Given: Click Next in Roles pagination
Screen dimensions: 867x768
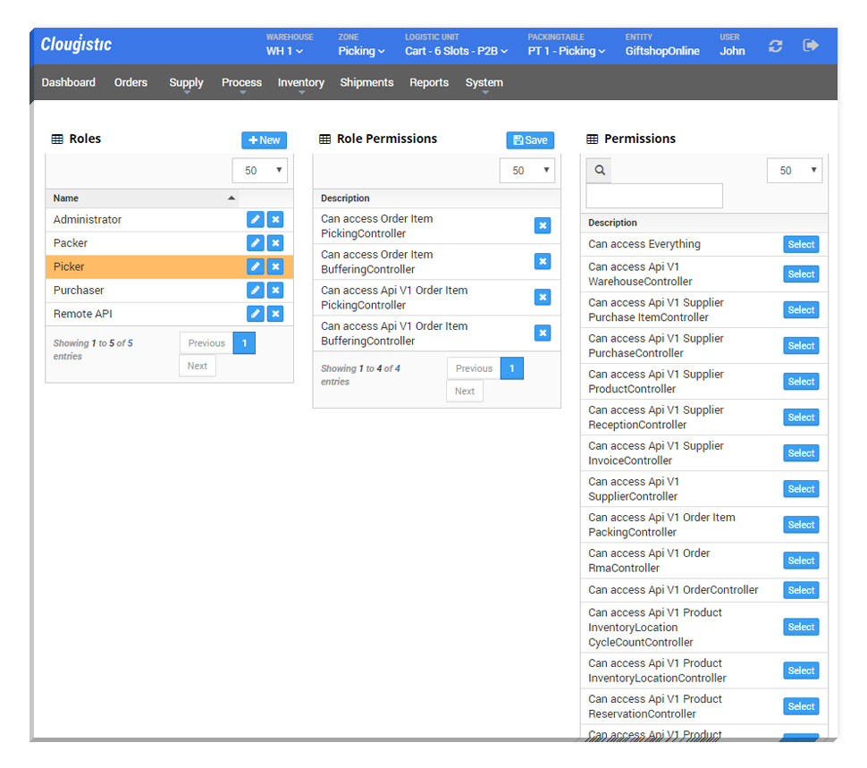Looking at the screenshot, I should 198,366.
